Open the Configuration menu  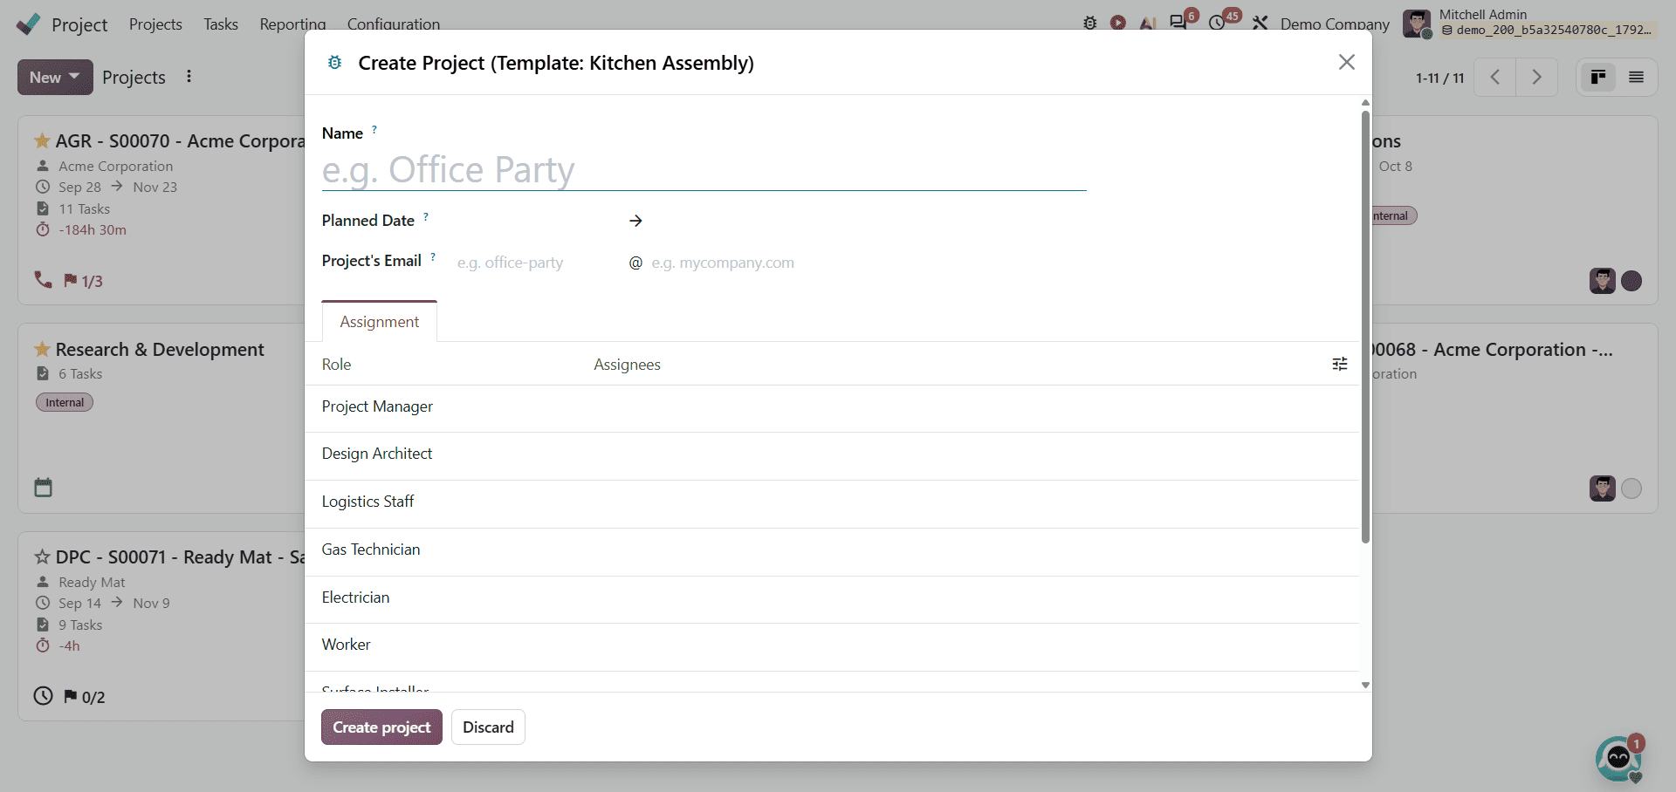pos(394,24)
